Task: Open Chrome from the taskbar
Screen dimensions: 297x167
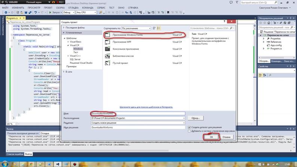Action: pos(31,164)
